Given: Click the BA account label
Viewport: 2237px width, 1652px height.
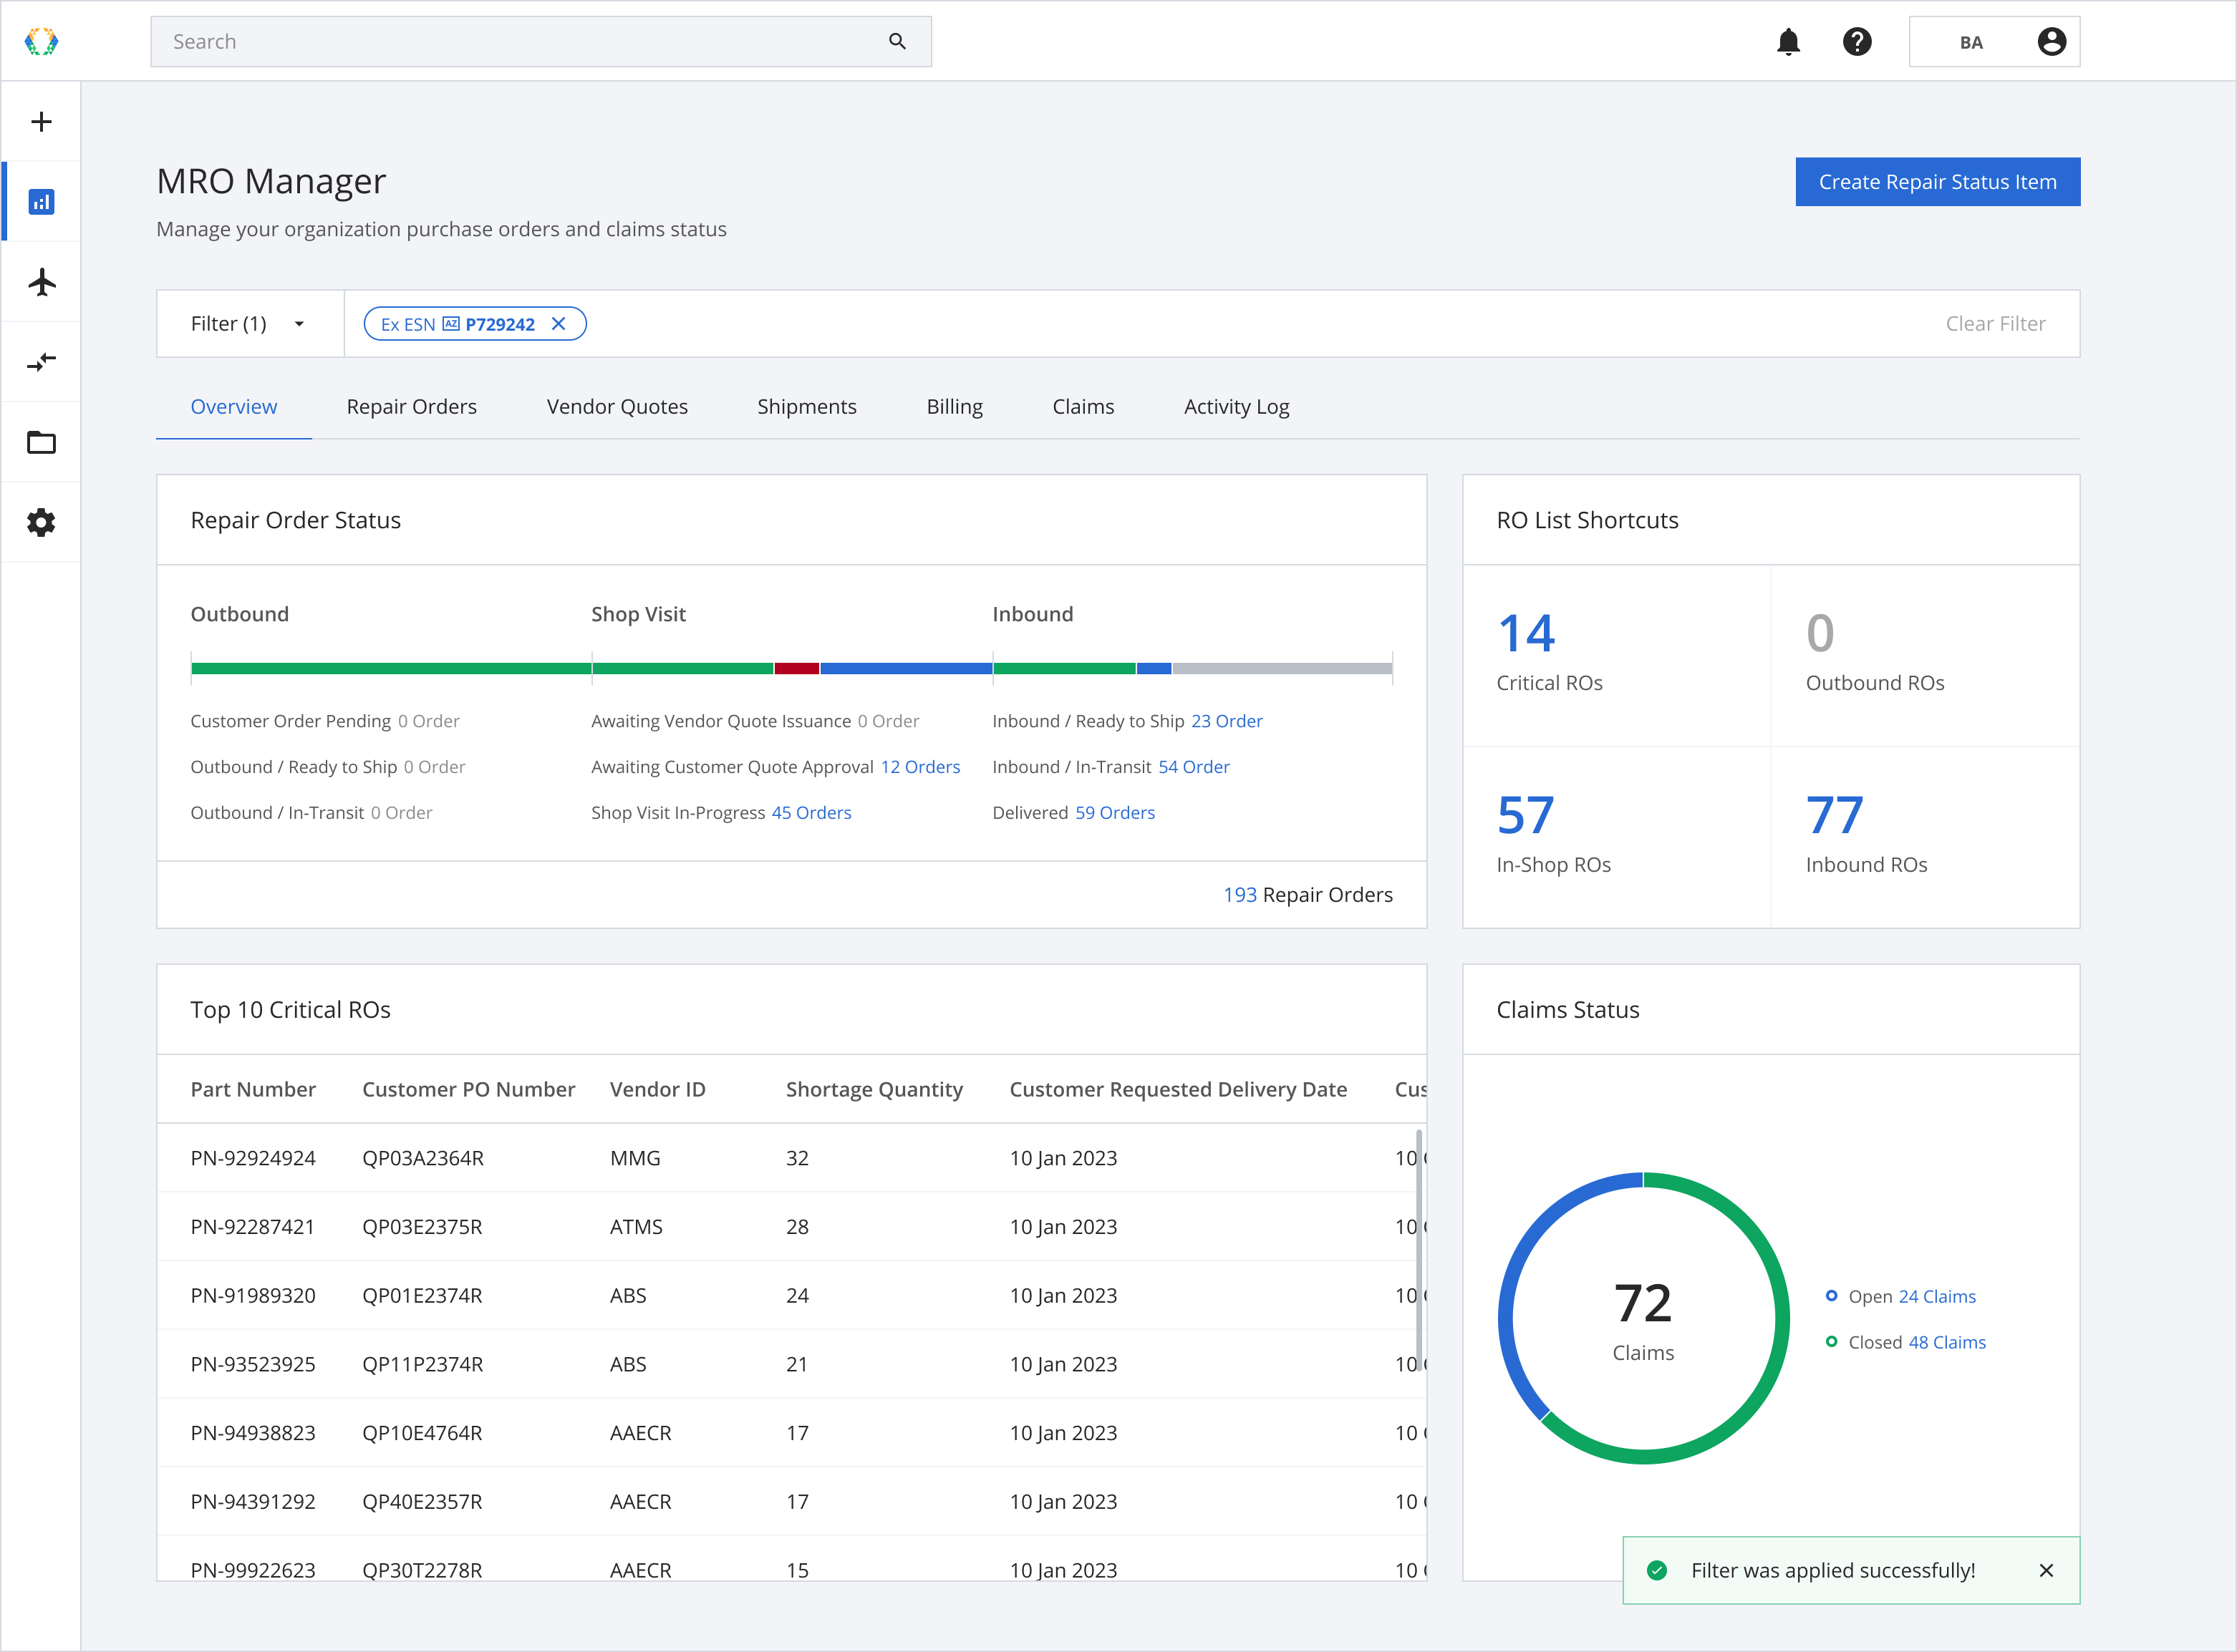Looking at the screenshot, I should (x=1971, y=42).
